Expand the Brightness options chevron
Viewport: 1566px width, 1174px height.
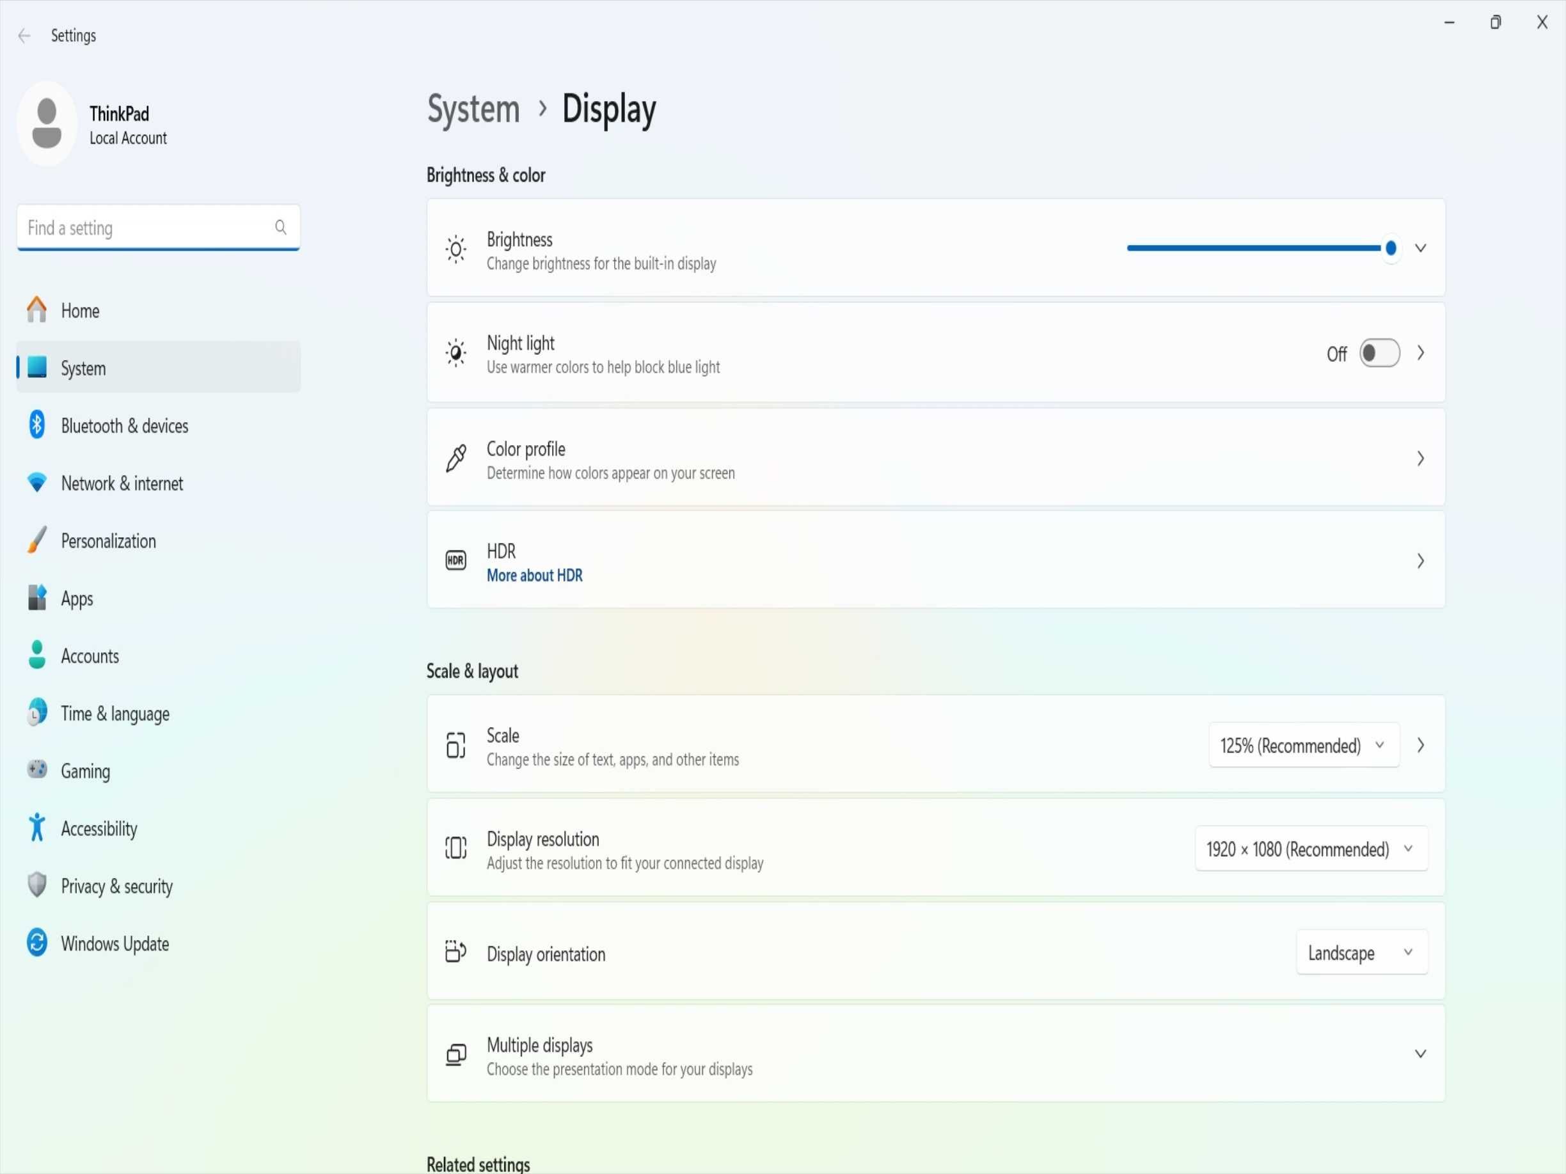click(x=1421, y=248)
